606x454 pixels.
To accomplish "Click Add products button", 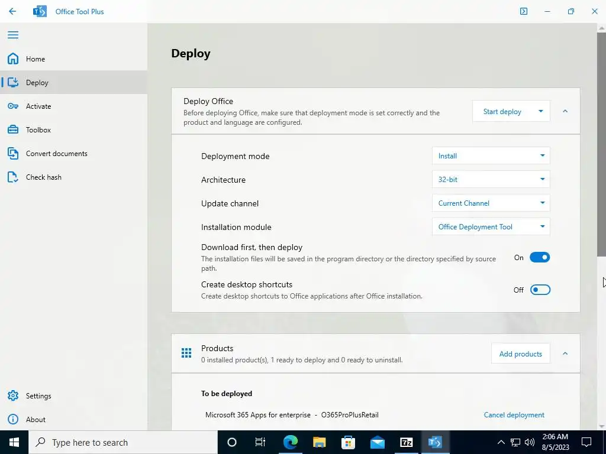I will (521, 354).
